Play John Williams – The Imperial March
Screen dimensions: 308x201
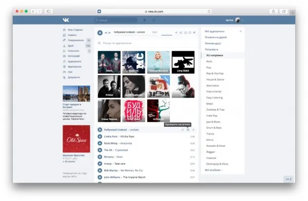(100, 177)
